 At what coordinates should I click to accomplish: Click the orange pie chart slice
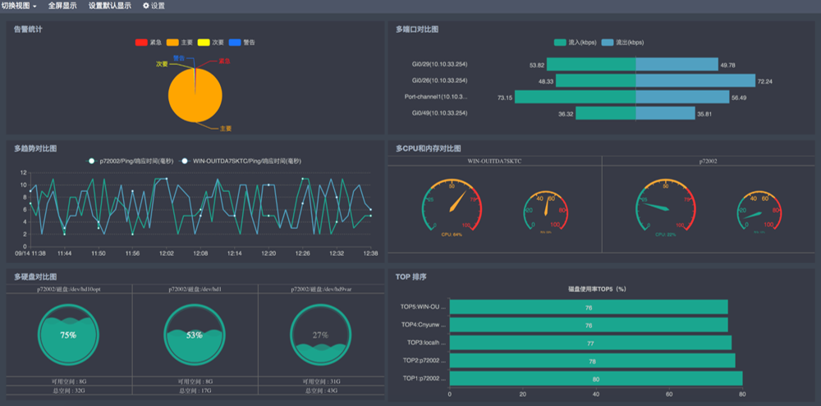[195, 97]
